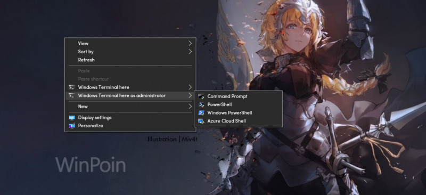This screenshot has width=426, height=195.
Task: Launch Command Prompt from the submenu
Action: click(x=238, y=96)
